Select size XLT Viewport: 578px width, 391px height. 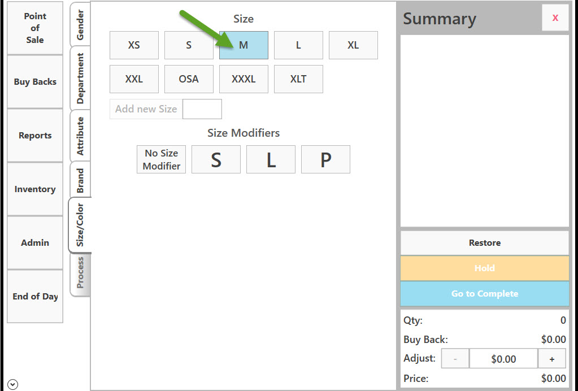[298, 79]
